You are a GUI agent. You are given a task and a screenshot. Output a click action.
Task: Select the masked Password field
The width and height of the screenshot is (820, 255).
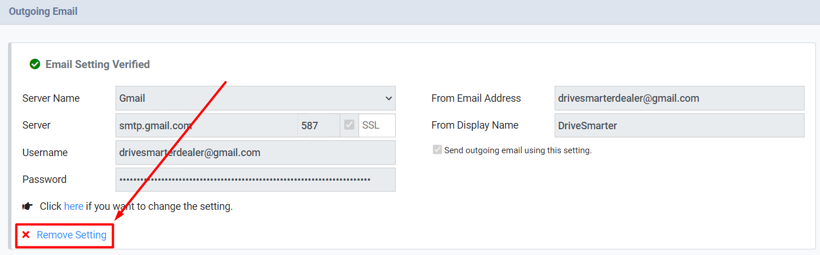[256, 180]
